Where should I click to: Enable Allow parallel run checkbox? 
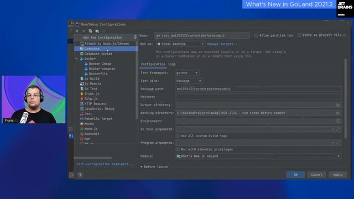[x=256, y=35]
